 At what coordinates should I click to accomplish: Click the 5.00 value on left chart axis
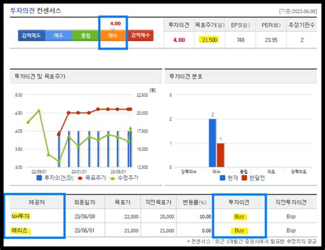point(19,95)
